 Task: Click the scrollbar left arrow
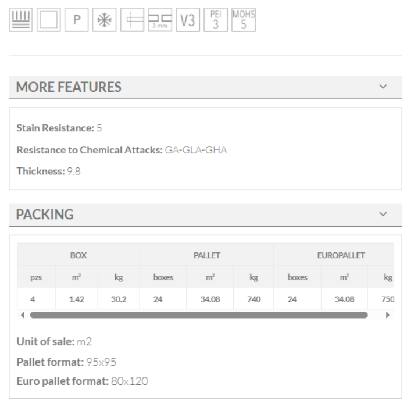point(23,315)
